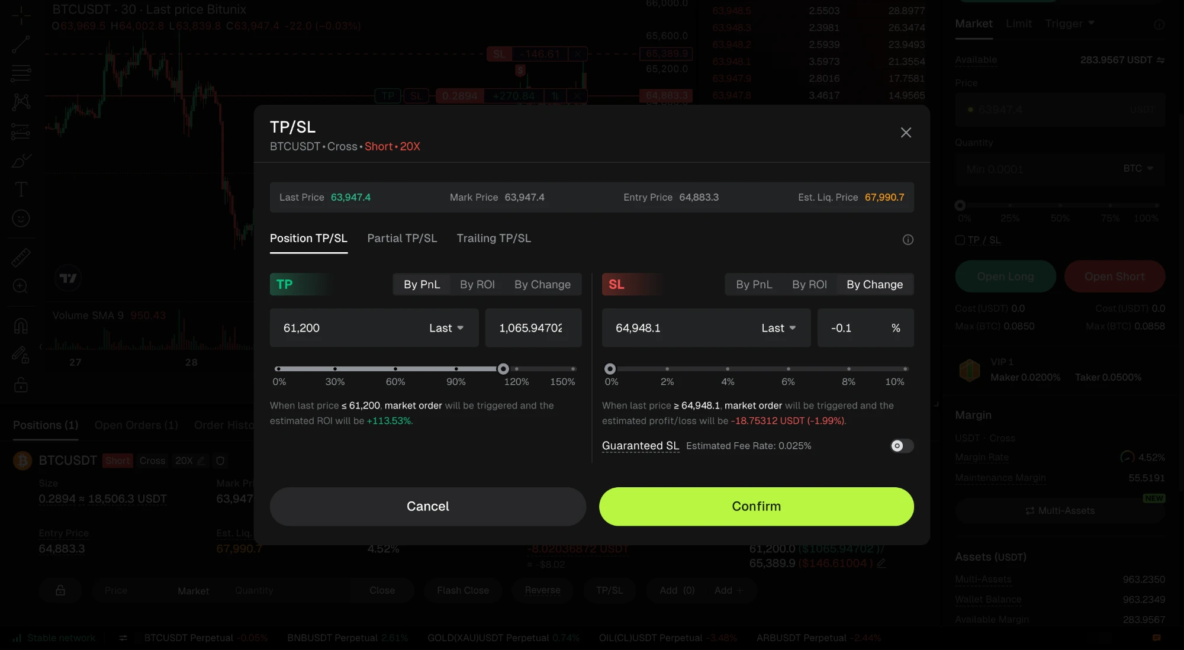The height and width of the screenshot is (650, 1184).
Task: Open the Open Orders (1) tab
Action: pos(136,425)
